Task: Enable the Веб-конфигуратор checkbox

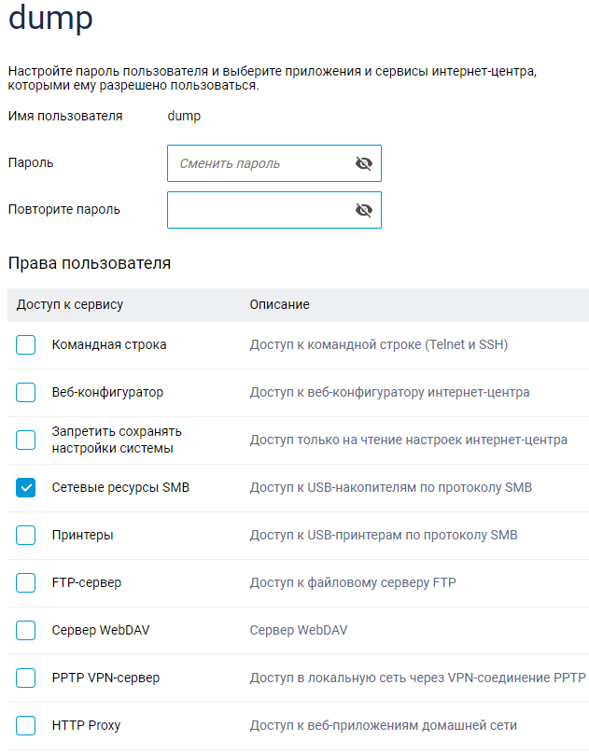Action: tap(25, 392)
